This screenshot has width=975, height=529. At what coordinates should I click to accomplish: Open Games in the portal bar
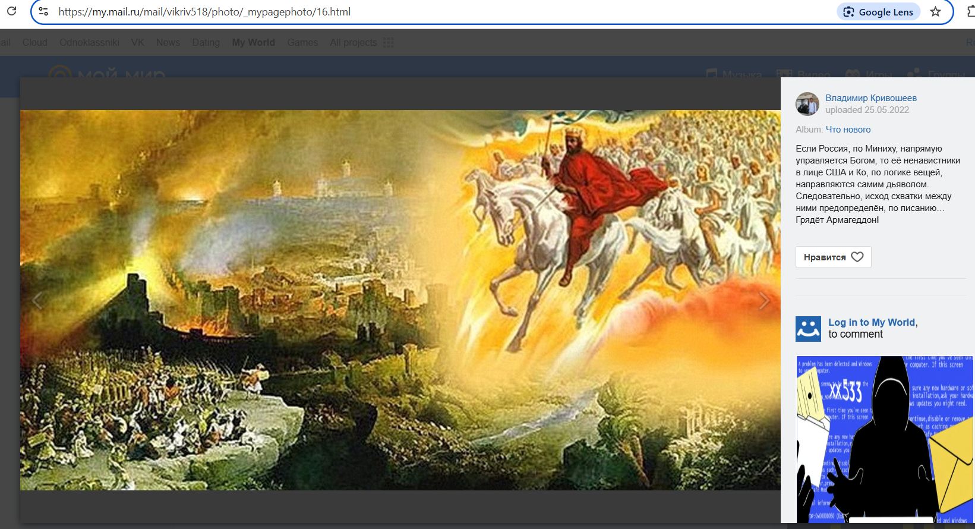click(302, 42)
